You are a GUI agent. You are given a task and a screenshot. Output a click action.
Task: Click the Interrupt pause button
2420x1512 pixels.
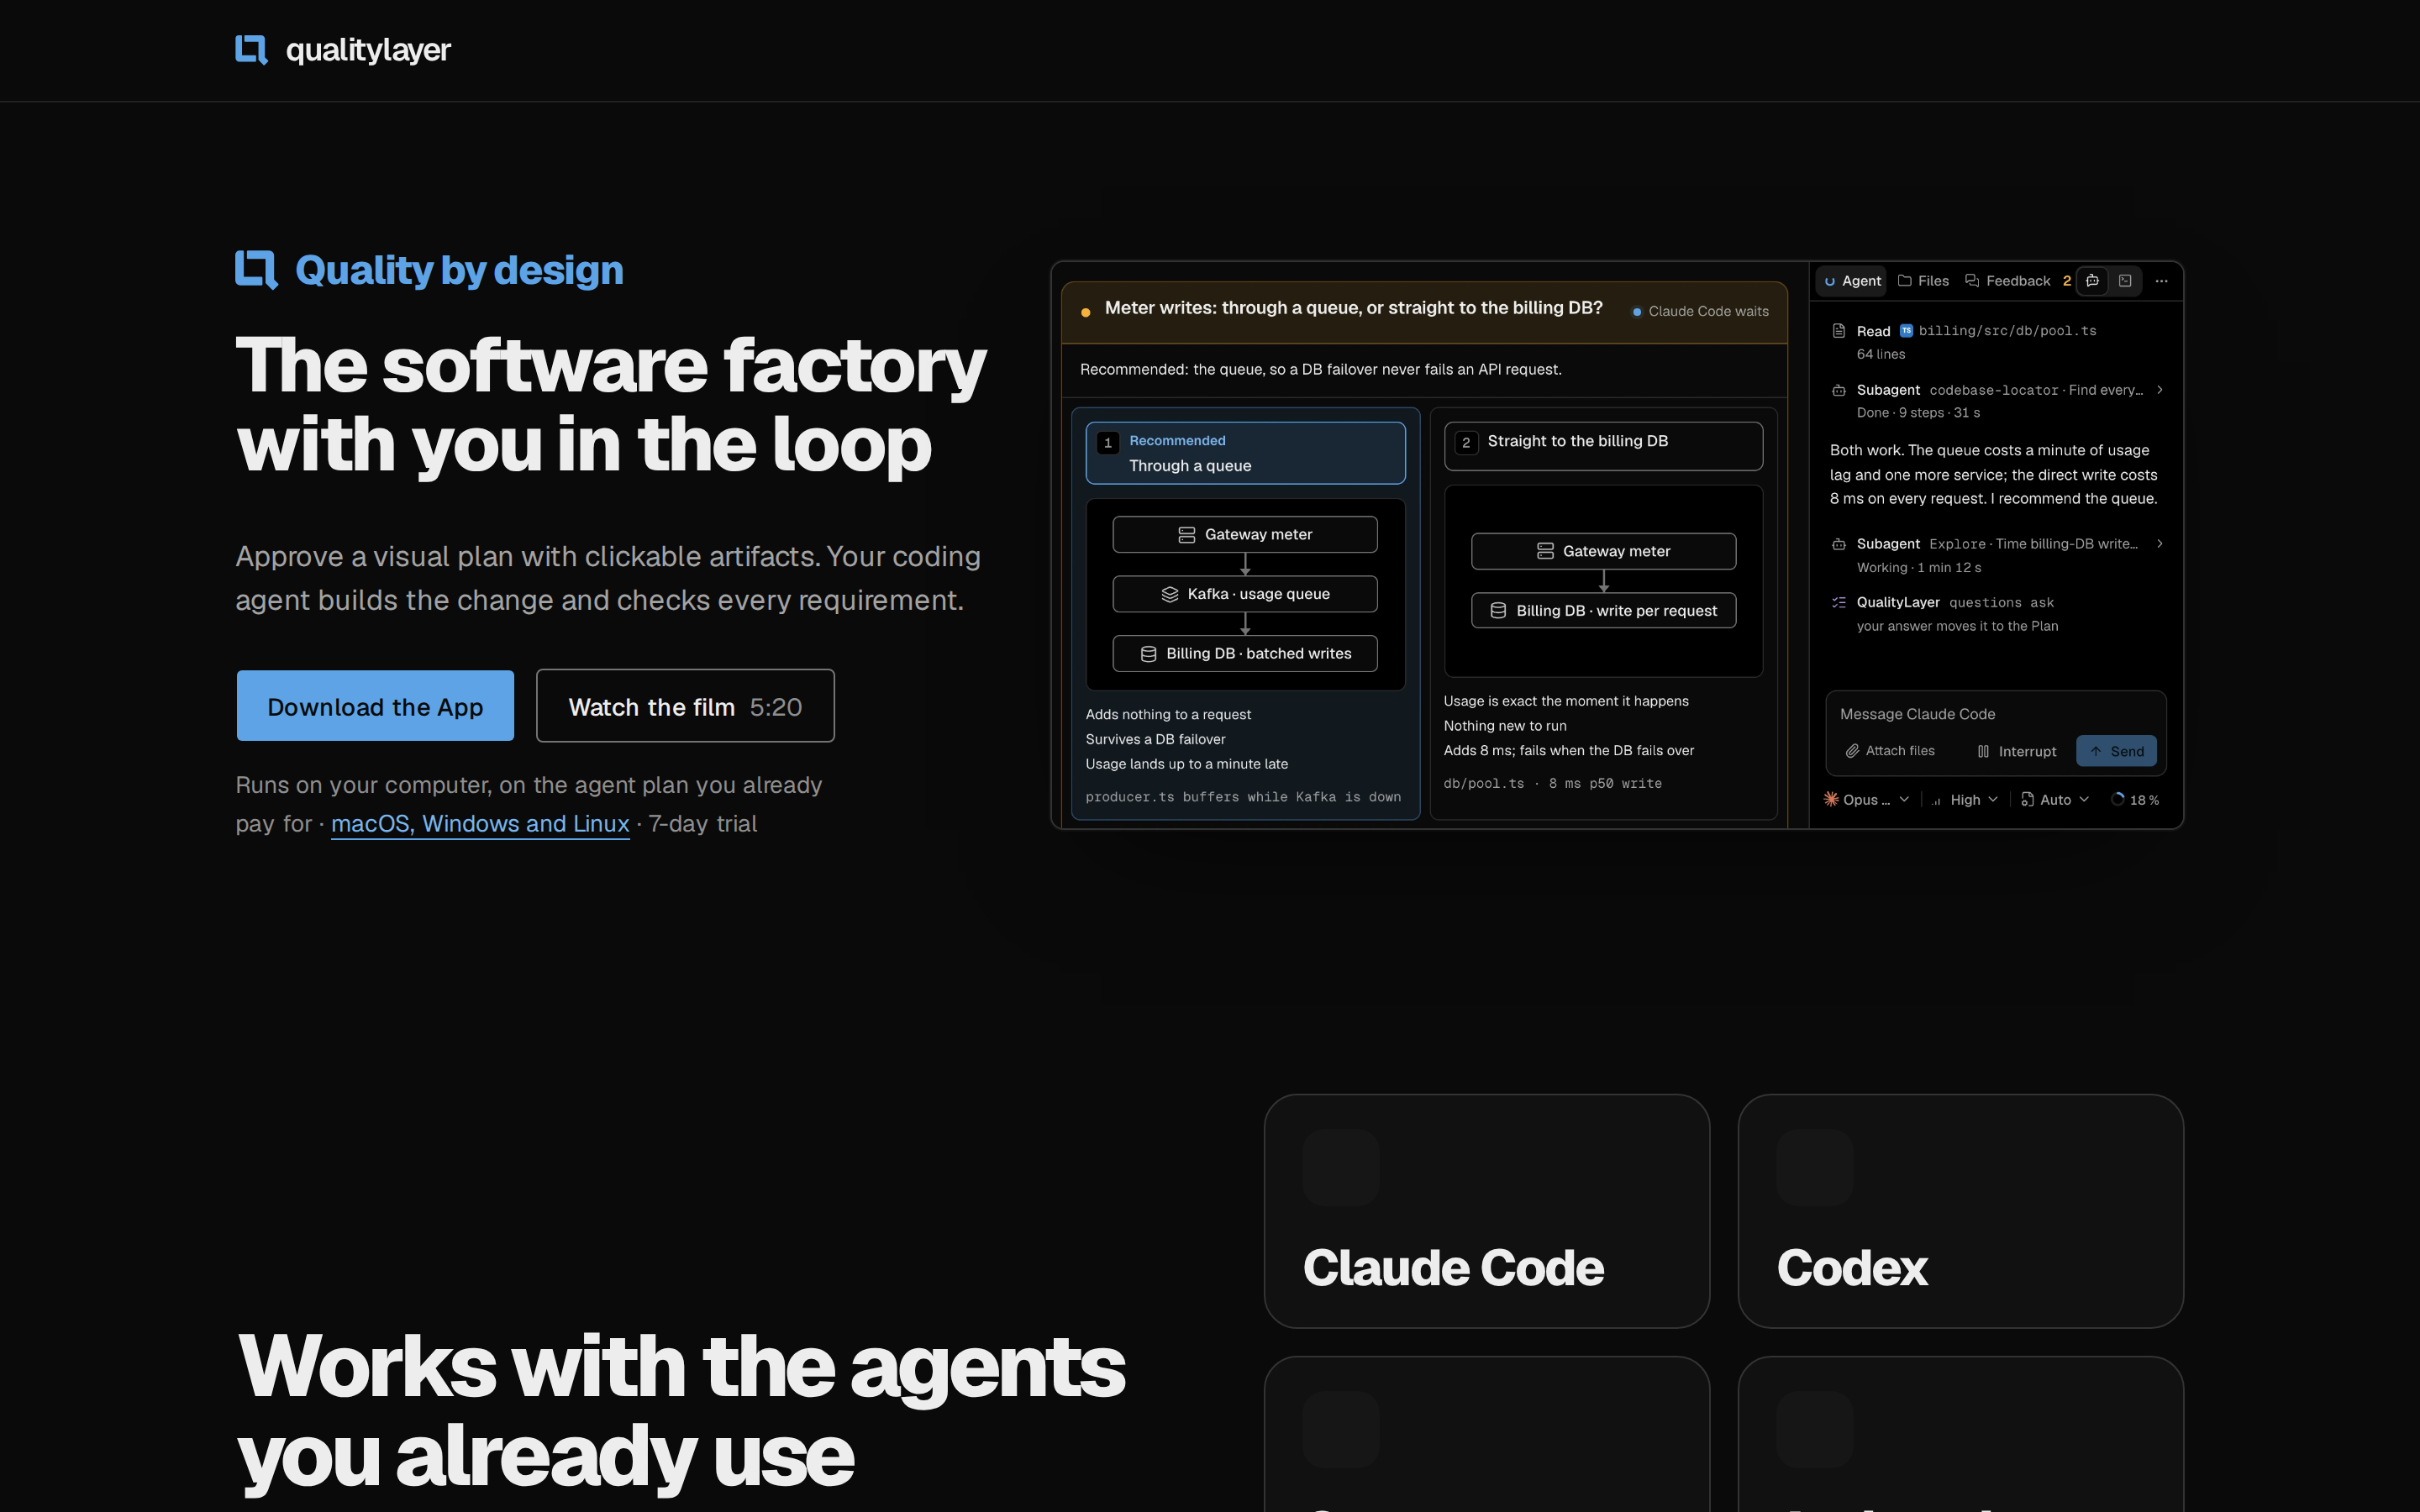click(2016, 751)
